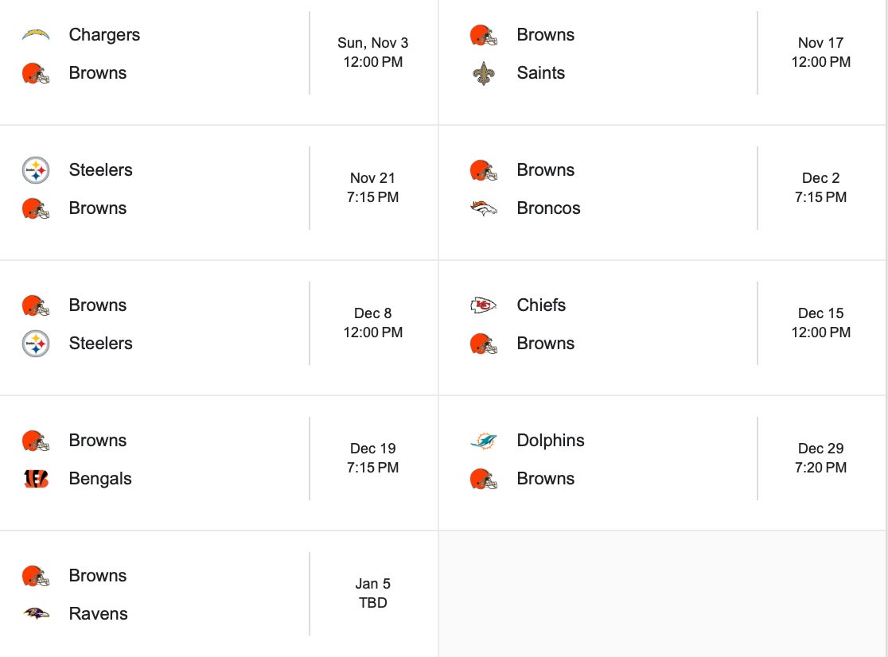Click the Jan 5 TBD game time
Image resolution: width=888 pixels, height=657 pixels.
[x=372, y=593]
